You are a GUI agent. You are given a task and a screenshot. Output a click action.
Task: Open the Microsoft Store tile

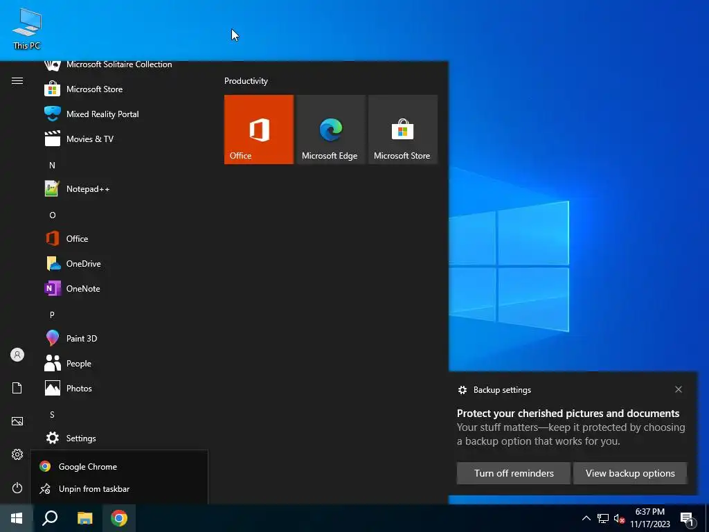(x=403, y=130)
